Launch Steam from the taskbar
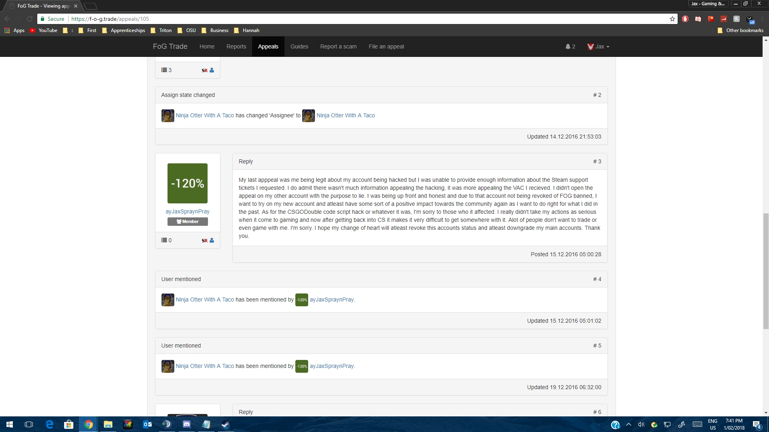The image size is (769, 432). point(226,424)
